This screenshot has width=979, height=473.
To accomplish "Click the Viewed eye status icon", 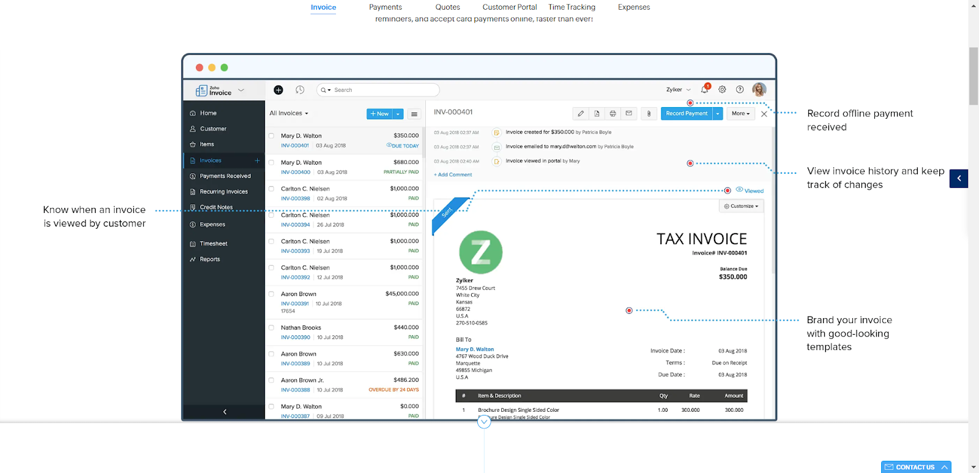I will [739, 190].
